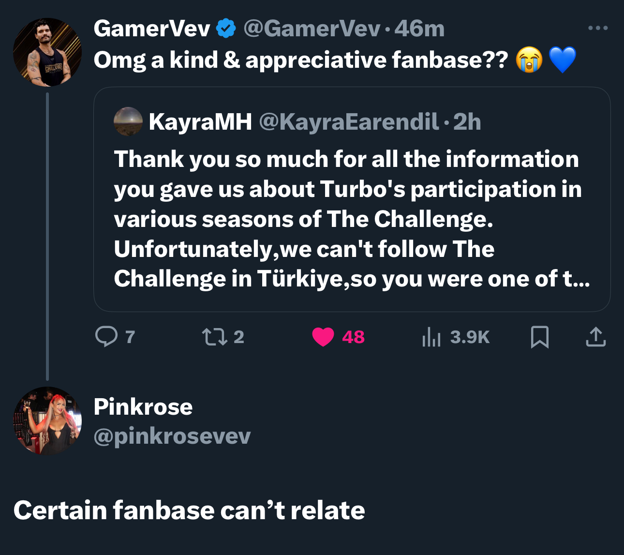Select the reply text 'Certain fanbase can't relate'
The width and height of the screenshot is (624, 555).
pos(189,510)
